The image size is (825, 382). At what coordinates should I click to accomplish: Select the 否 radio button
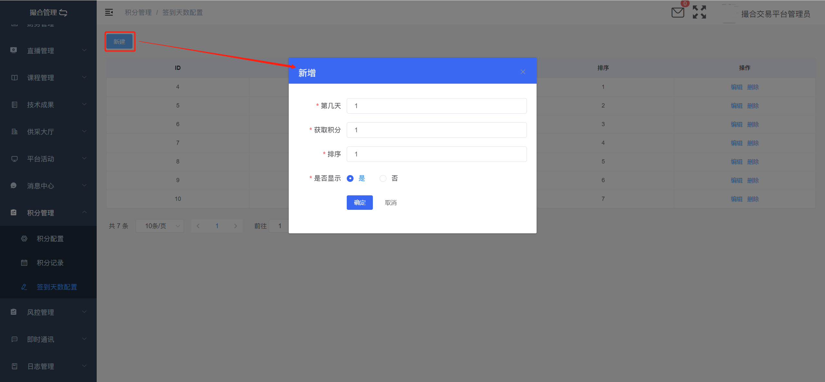pyautogui.click(x=383, y=179)
